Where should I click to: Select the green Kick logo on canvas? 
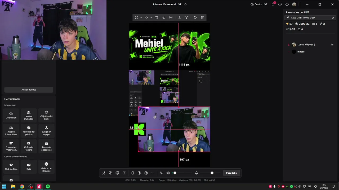tap(140, 129)
